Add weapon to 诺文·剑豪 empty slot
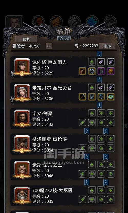The height and width of the screenshot is (213, 128). [82, 123]
